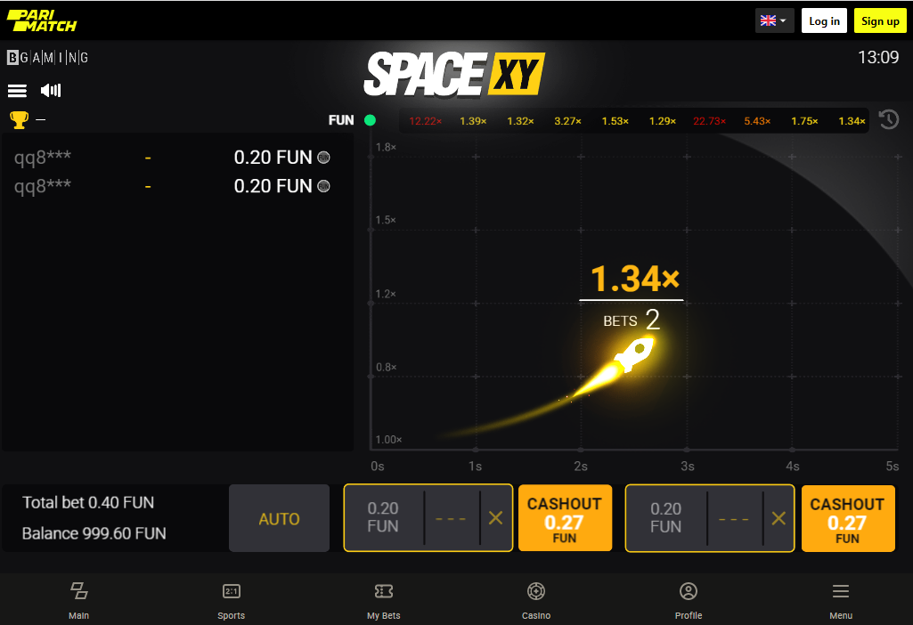Click the 1.75× history result
Screen dimensions: 913x625
coord(804,121)
